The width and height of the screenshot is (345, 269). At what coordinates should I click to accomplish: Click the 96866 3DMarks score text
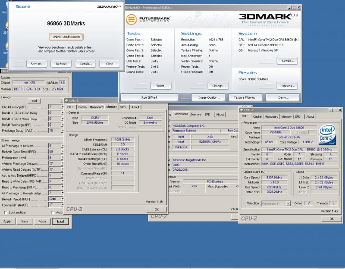[x=66, y=23]
